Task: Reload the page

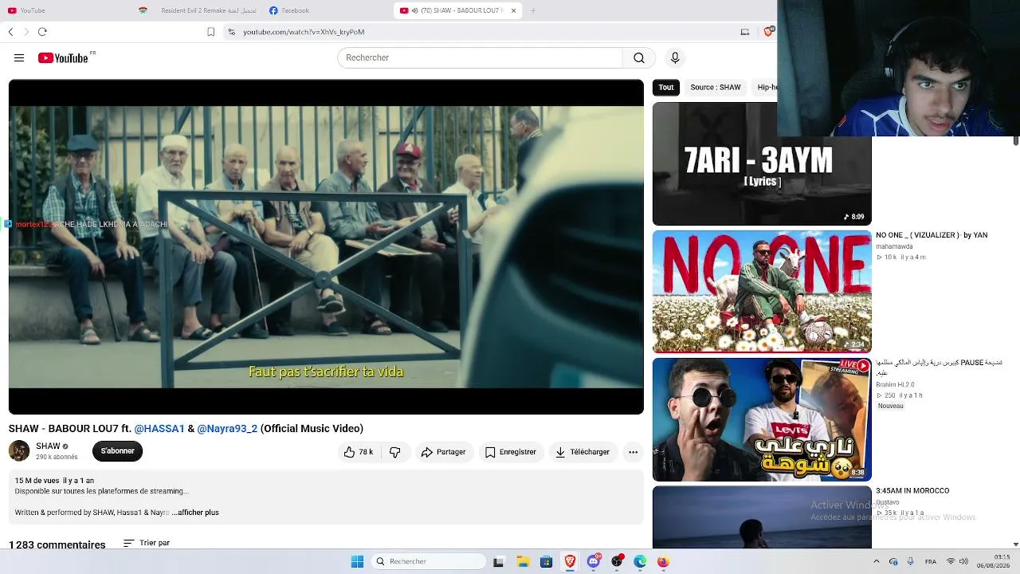Action: [x=42, y=32]
